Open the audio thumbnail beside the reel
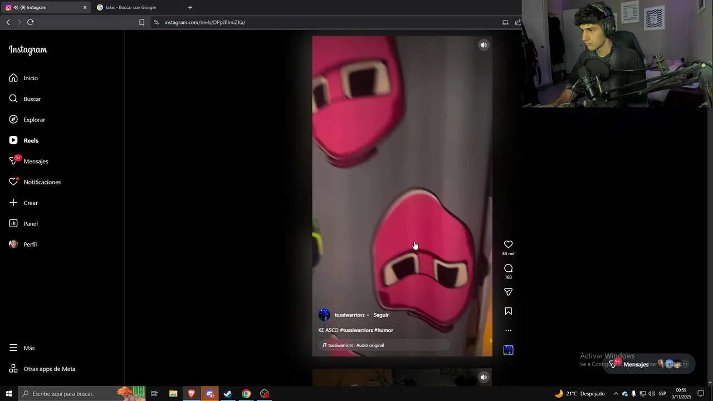The width and height of the screenshot is (713, 401). 508,350
